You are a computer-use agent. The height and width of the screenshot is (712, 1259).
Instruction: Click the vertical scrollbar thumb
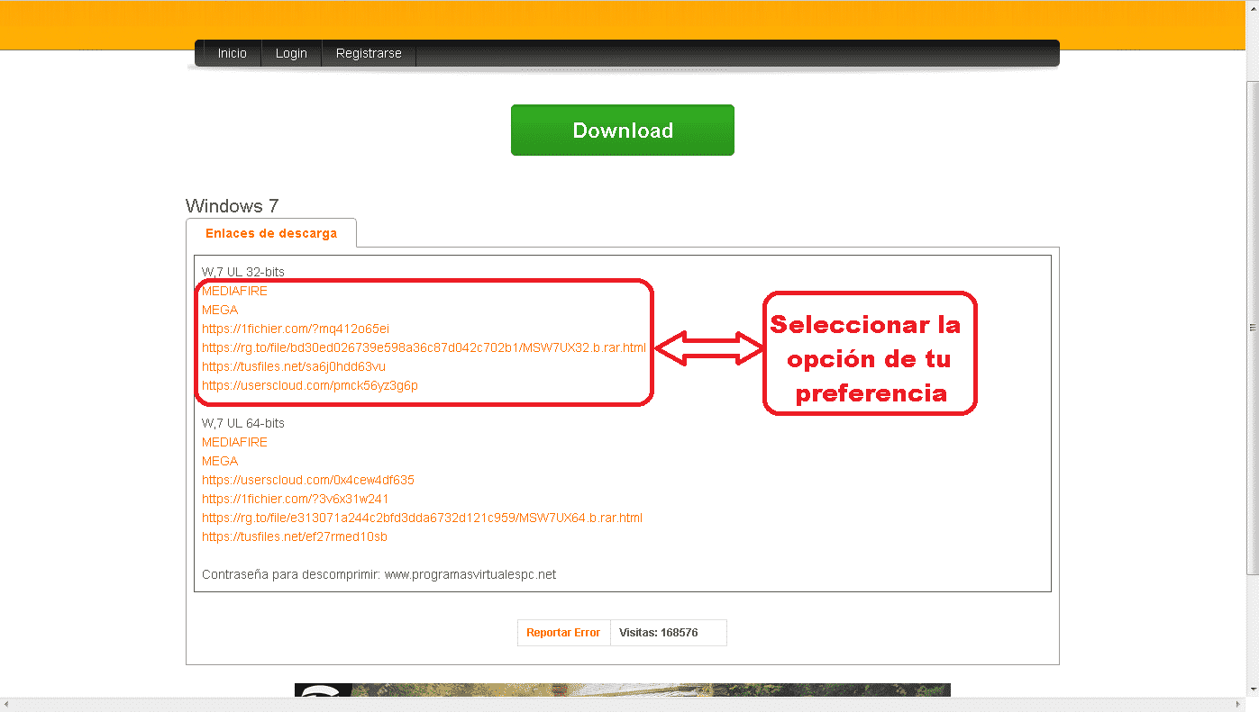tap(1252, 326)
